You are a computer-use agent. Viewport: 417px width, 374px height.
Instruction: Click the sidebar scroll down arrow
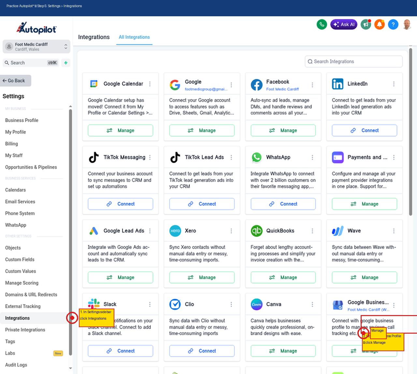coord(70,368)
